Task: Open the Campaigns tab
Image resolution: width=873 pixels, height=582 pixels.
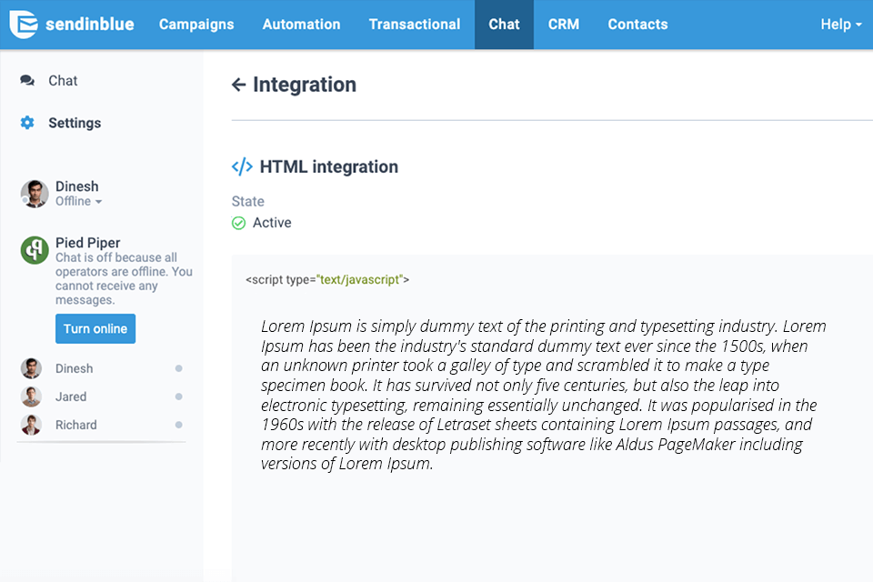Action: coord(196,25)
